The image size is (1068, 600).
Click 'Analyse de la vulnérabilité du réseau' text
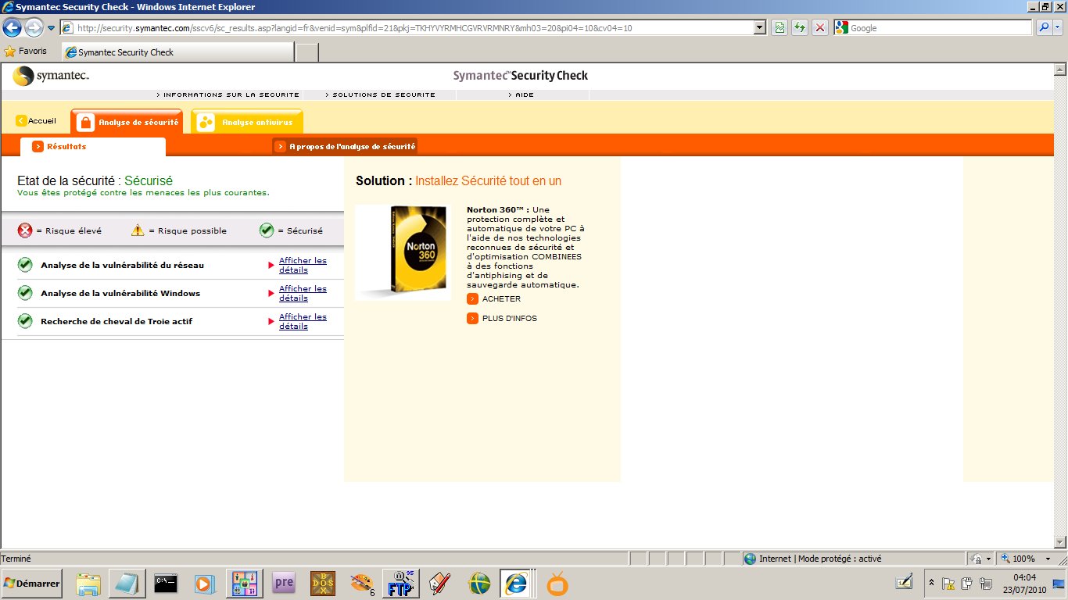click(x=122, y=266)
